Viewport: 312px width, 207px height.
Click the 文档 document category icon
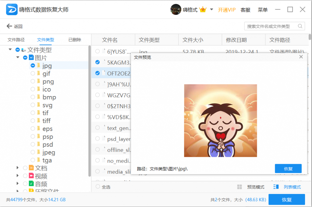click(31, 168)
